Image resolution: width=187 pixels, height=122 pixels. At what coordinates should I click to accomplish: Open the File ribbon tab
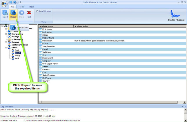coord(12,7)
